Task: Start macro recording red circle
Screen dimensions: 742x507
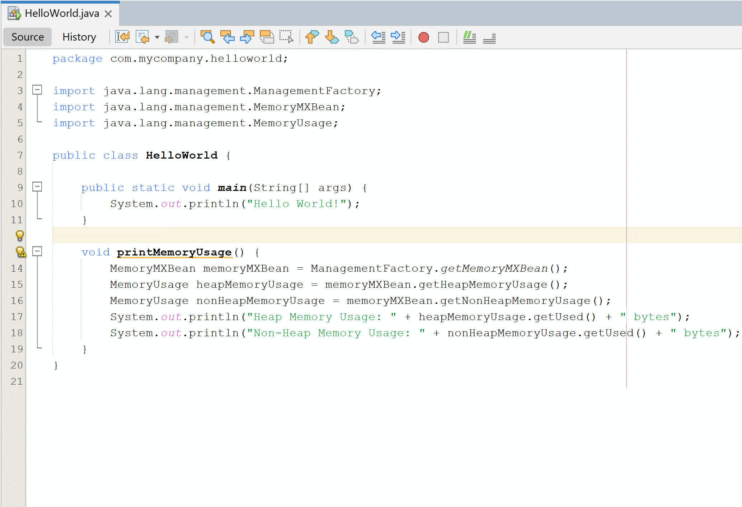Action: click(x=423, y=37)
